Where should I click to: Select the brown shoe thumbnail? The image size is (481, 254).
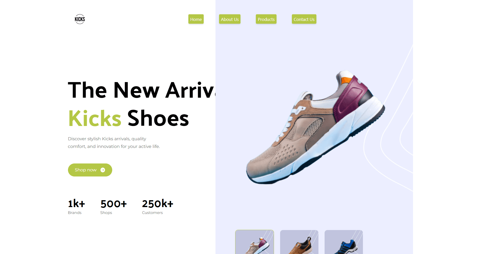(x=299, y=242)
